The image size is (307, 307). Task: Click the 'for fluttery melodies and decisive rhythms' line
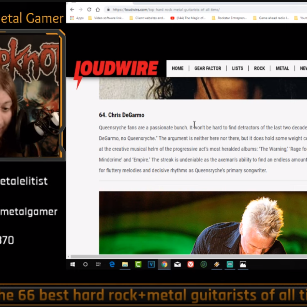pyautogui.click(x=183, y=170)
